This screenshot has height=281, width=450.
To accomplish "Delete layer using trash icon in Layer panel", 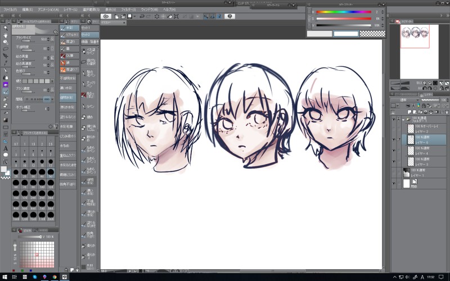I will 447,112.
